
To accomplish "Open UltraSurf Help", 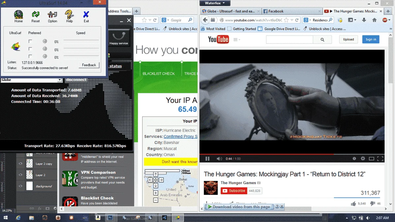I will tap(69, 16).
